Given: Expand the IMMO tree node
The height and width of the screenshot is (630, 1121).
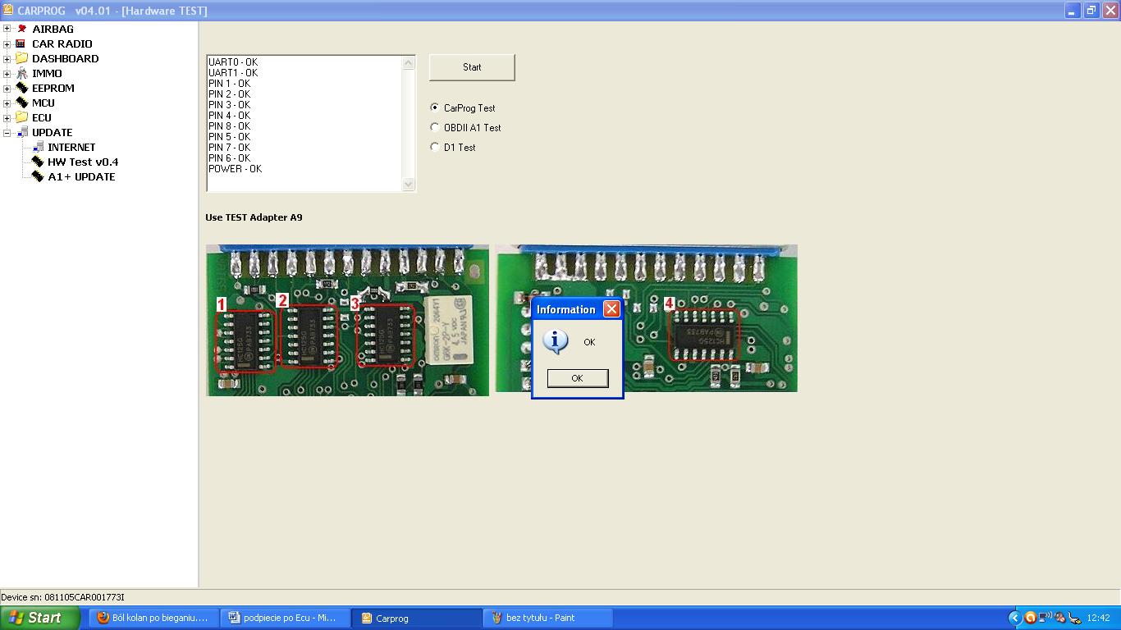Looking at the screenshot, I should point(7,73).
